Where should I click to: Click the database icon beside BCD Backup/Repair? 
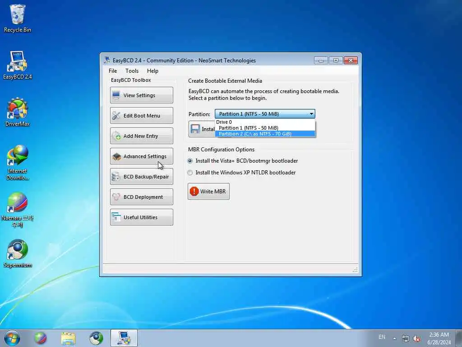[116, 177]
